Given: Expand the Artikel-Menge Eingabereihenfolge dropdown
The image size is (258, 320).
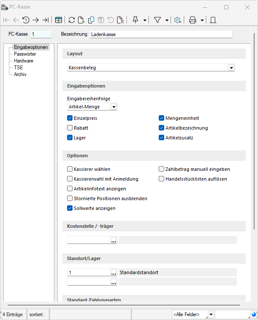Looking at the screenshot, I should pos(113,107).
